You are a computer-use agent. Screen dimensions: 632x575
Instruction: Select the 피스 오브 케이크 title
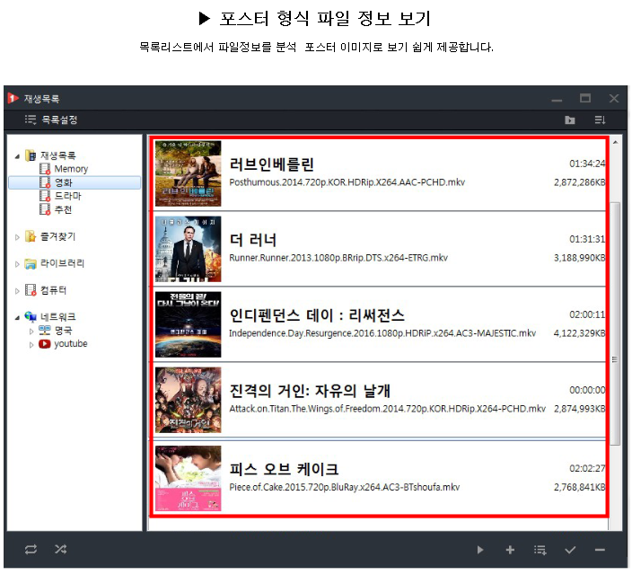pyautogui.click(x=285, y=469)
